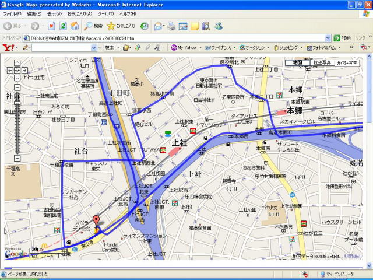The width and height of the screenshot is (373, 280).
Task: Pan the map down arrow
Action: pyautogui.click(x=17, y=78)
